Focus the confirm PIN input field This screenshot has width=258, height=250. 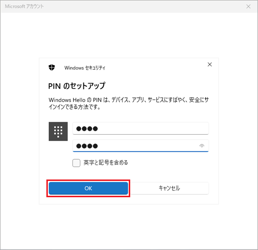(141, 146)
